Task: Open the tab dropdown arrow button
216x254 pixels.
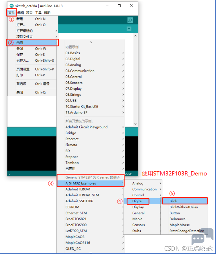Action: (x=129, y=29)
